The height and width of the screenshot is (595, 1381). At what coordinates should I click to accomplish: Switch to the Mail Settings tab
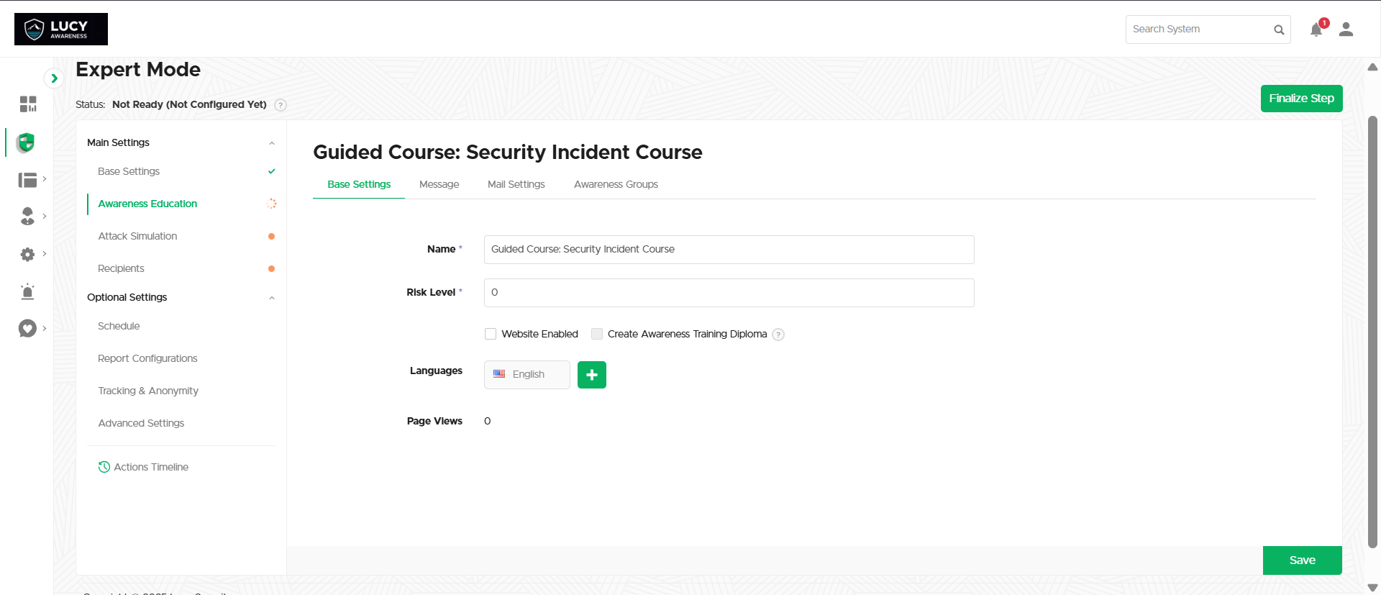pyautogui.click(x=516, y=184)
